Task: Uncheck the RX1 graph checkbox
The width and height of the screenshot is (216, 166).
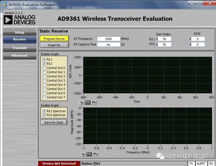Action: tap(44, 60)
